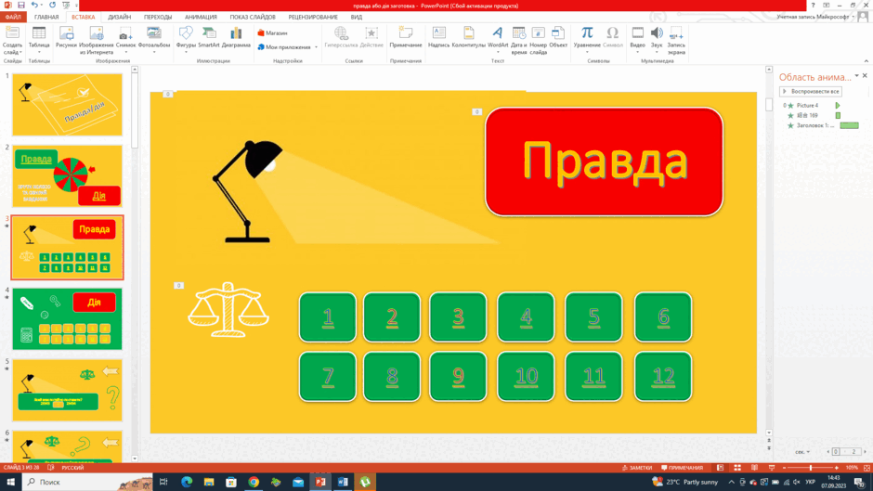This screenshot has height=491, width=873.
Task: Click zoom in plus button
Action: (836, 468)
